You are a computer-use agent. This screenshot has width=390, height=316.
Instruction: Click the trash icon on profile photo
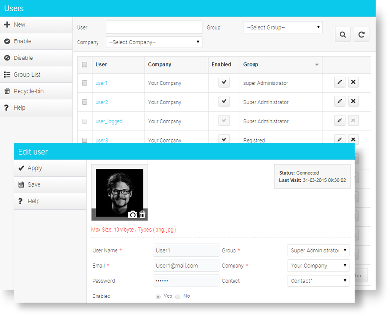[142, 215]
